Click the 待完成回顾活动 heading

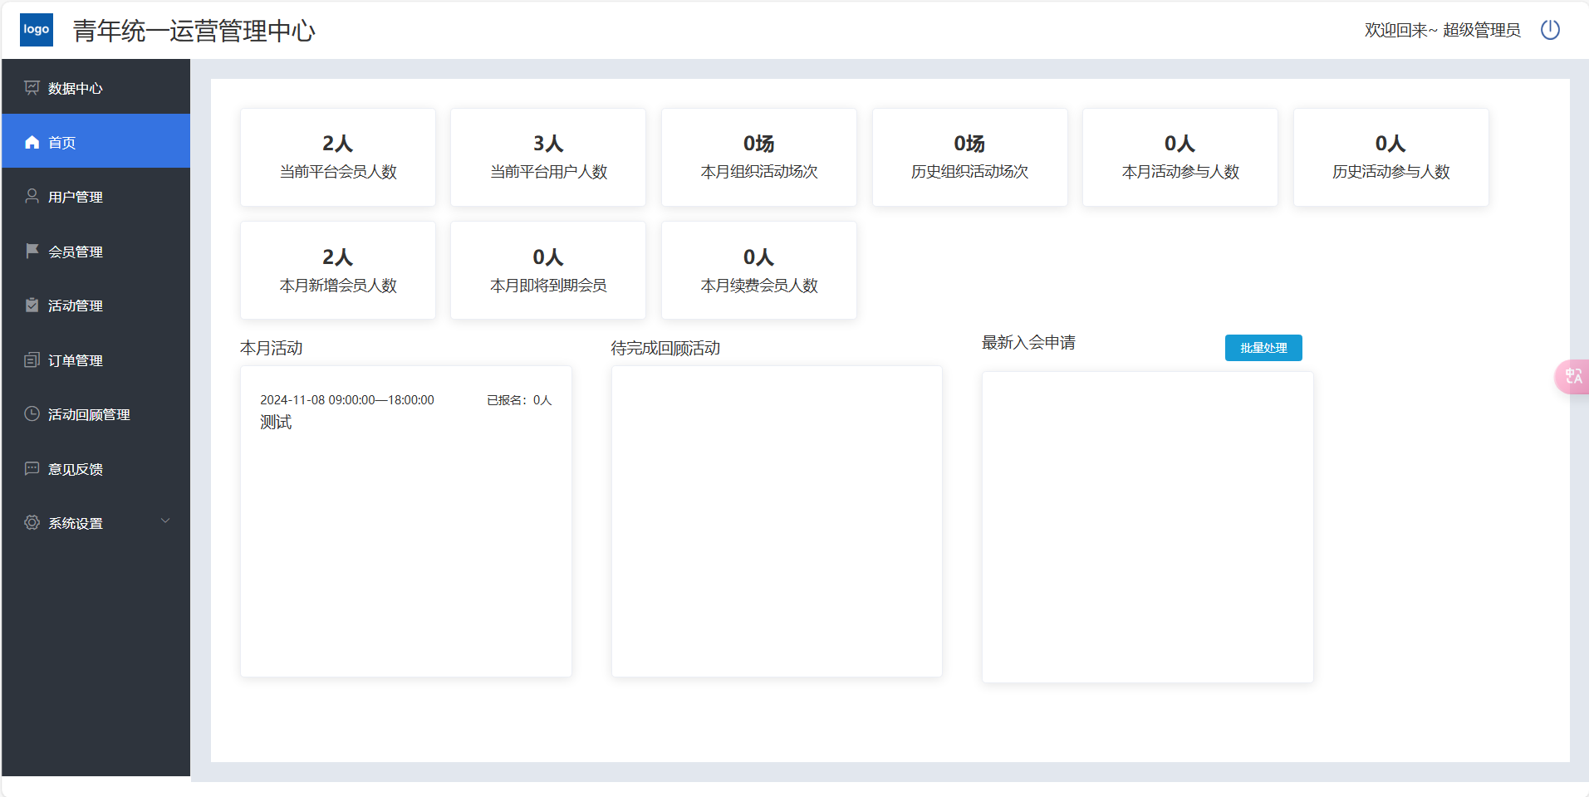(665, 348)
